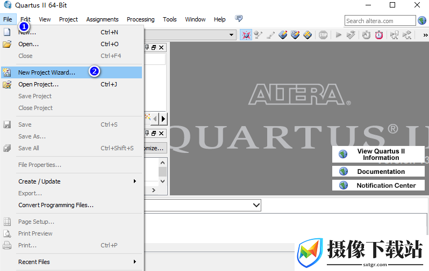Click the STOP processing icon

(x=323, y=35)
